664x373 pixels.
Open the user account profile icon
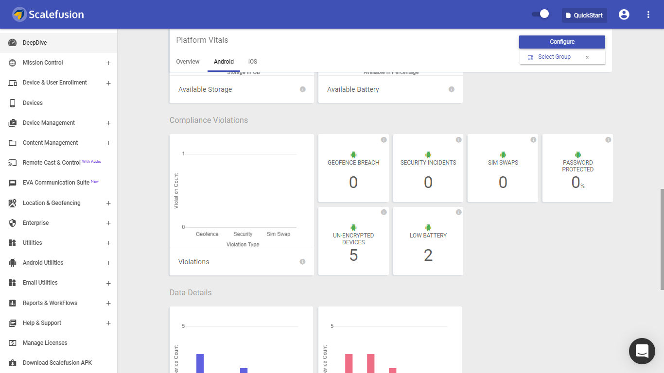point(624,15)
